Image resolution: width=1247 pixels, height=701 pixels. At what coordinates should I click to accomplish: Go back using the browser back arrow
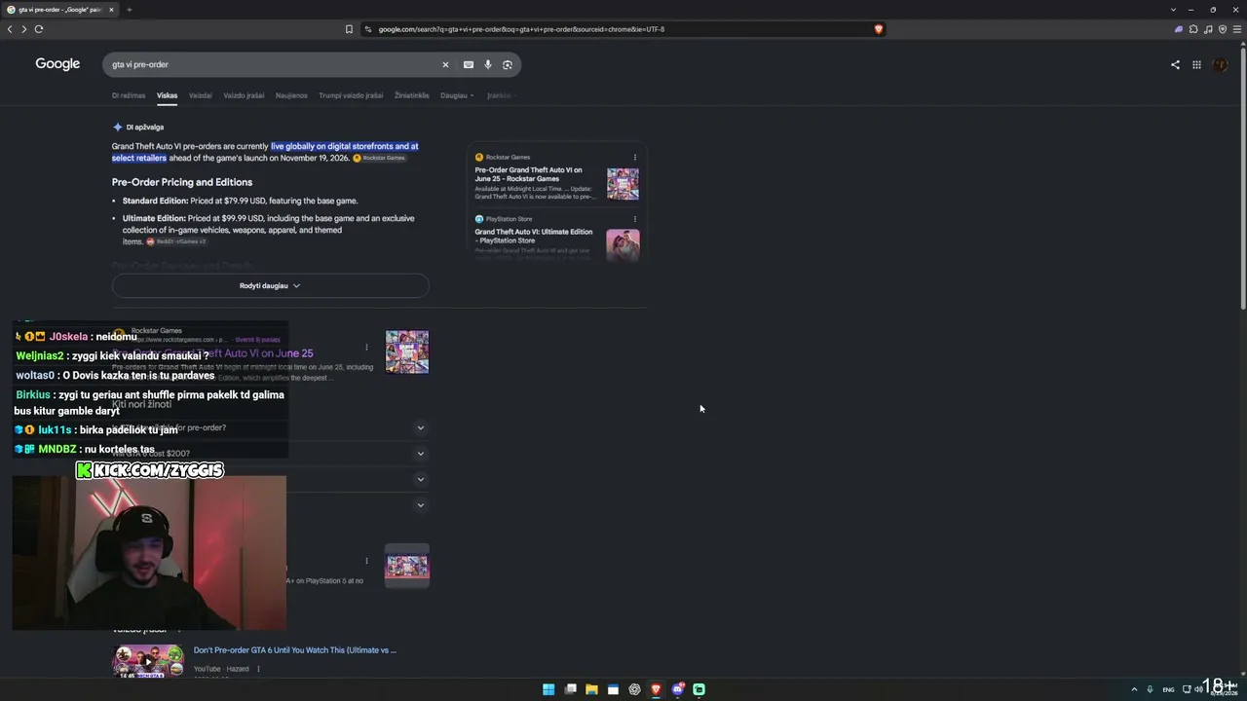click(x=10, y=29)
